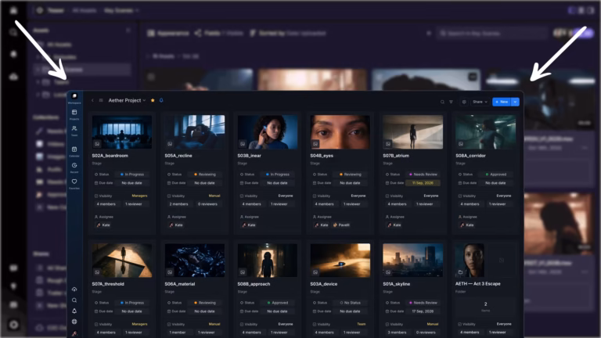This screenshot has height=338, width=601.
Task: Select Pavelll assignee chip on S04B_eyes
Action: click(x=341, y=225)
